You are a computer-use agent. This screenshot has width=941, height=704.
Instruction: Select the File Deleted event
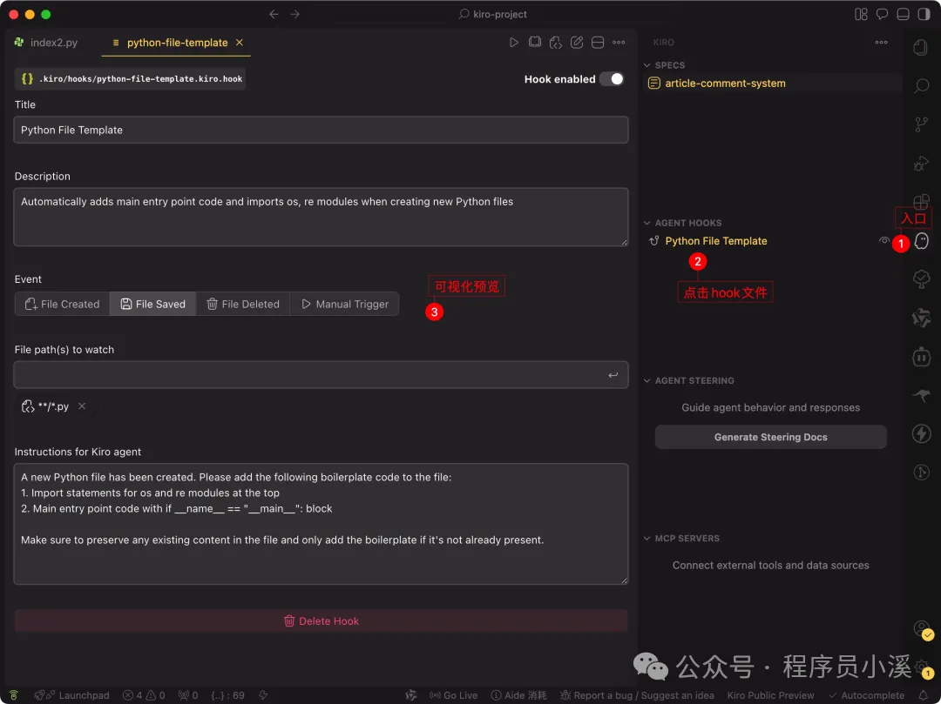(243, 304)
